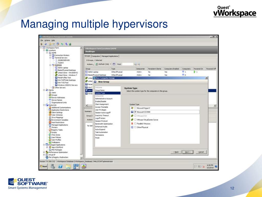Click the last green toolbar icon
This screenshot has width=262, height=197.
70,44
